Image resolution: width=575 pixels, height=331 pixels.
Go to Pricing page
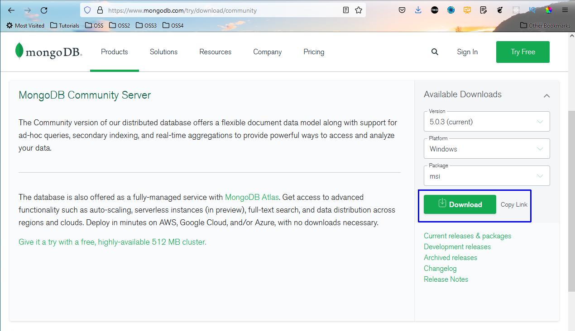[314, 52]
